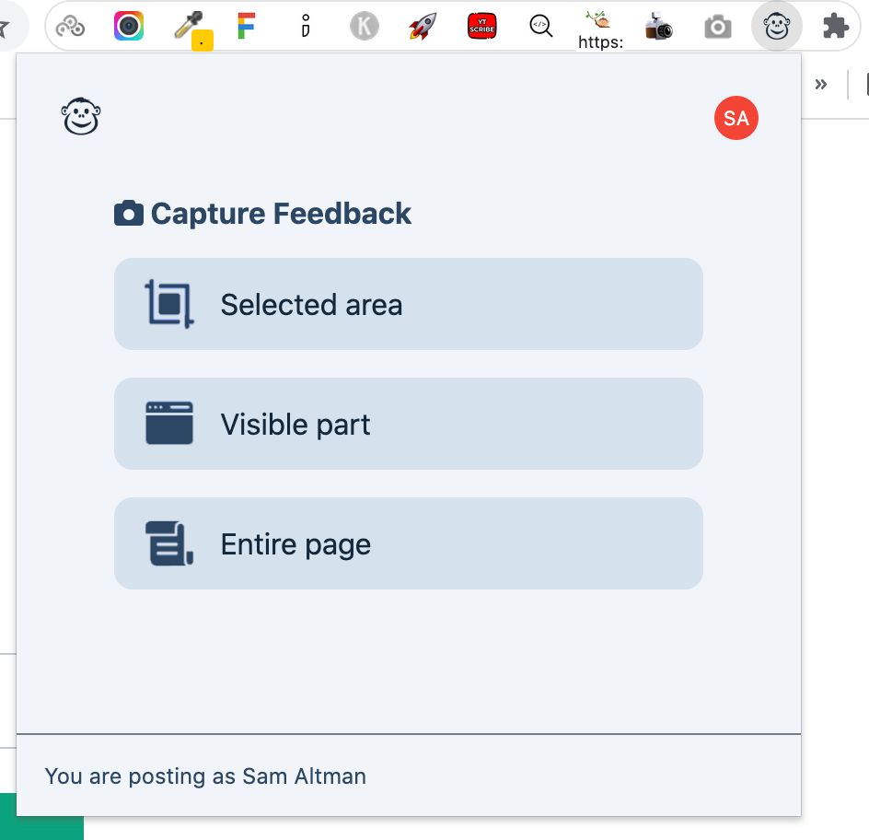Image resolution: width=869 pixels, height=840 pixels.
Task: Expand hidden bookmarks with the chevron
Action: click(x=821, y=84)
